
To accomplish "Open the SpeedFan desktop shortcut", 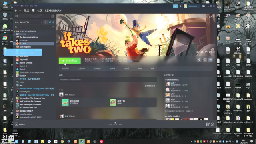I will [x=238, y=132].
